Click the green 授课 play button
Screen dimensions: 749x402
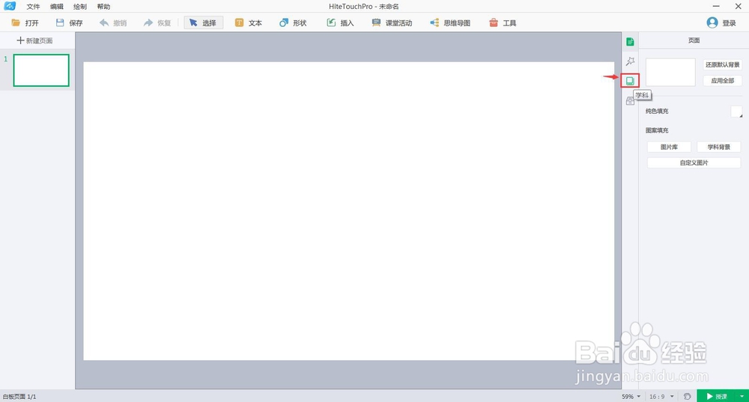click(717, 396)
